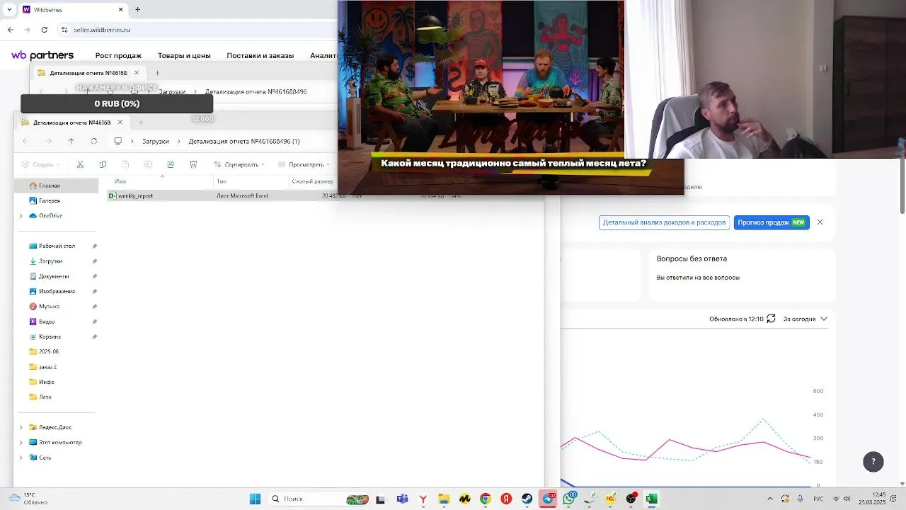Open WhatsApp from the taskbar

569,499
